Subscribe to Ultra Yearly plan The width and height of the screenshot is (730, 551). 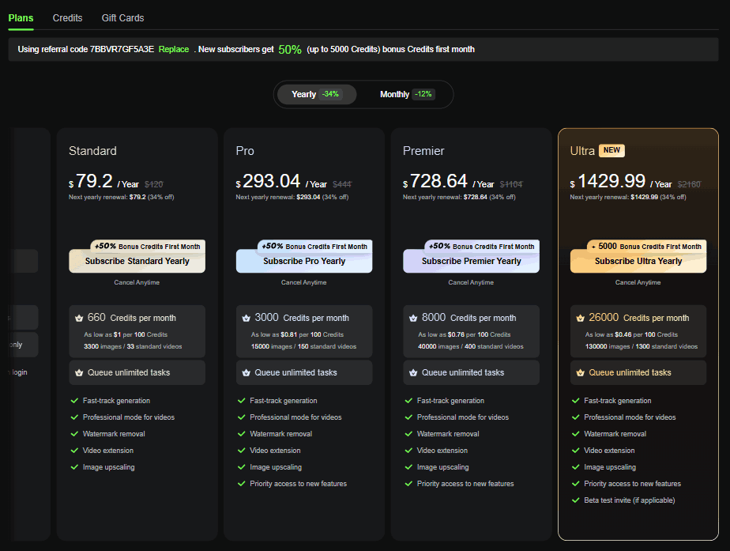638,261
